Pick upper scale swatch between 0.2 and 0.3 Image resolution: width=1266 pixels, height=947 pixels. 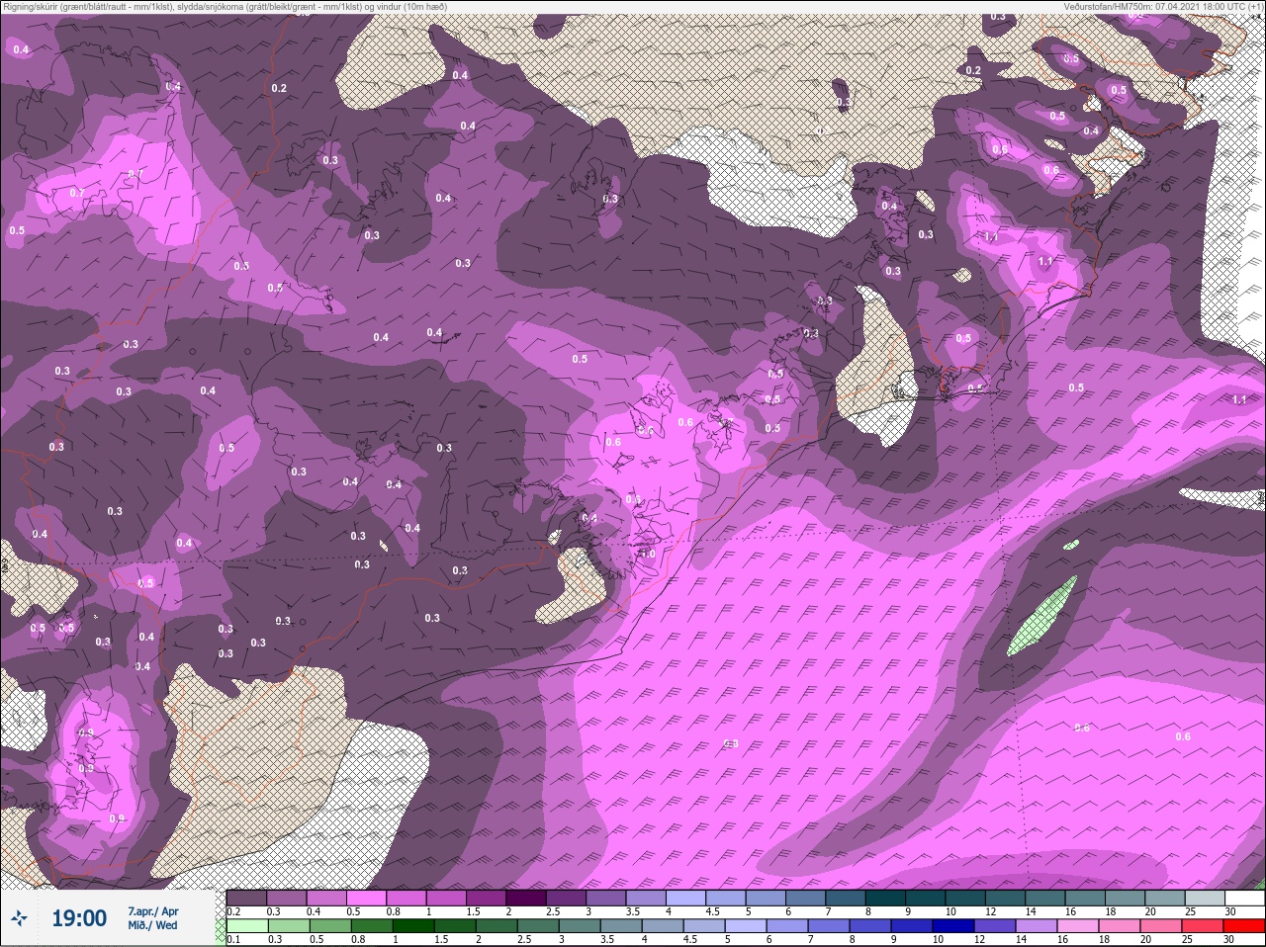246,898
